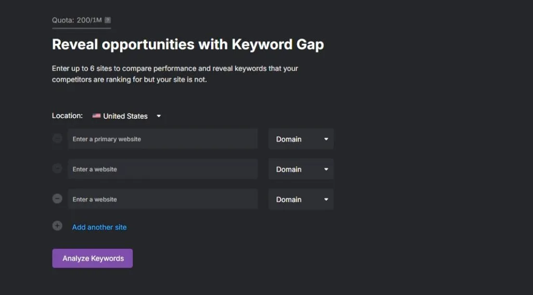This screenshot has width=533, height=295.
Task: Remove the primary website row with minus icon
Action: [57, 139]
